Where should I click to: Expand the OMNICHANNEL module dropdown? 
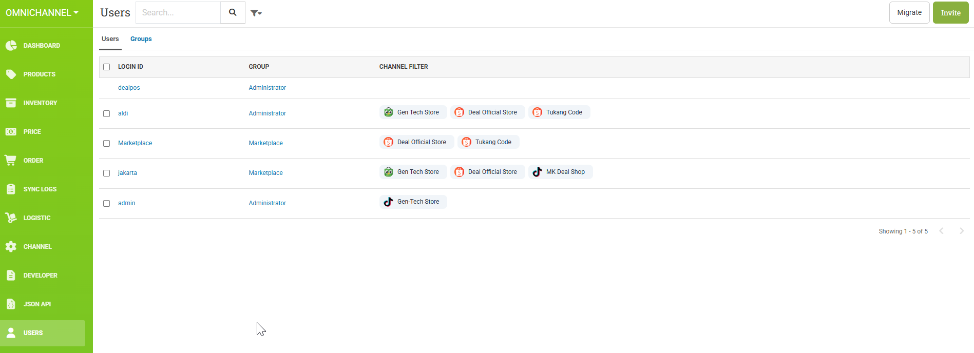pyautogui.click(x=42, y=13)
